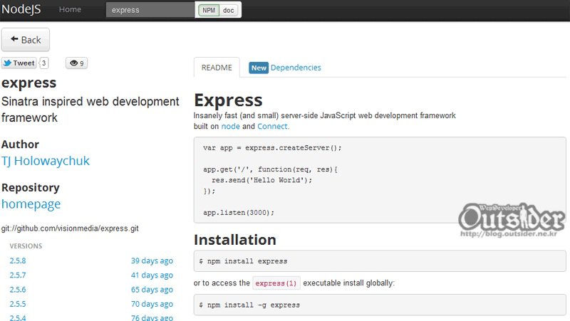Switch to the README tab
The height and width of the screenshot is (321, 570).
click(217, 68)
